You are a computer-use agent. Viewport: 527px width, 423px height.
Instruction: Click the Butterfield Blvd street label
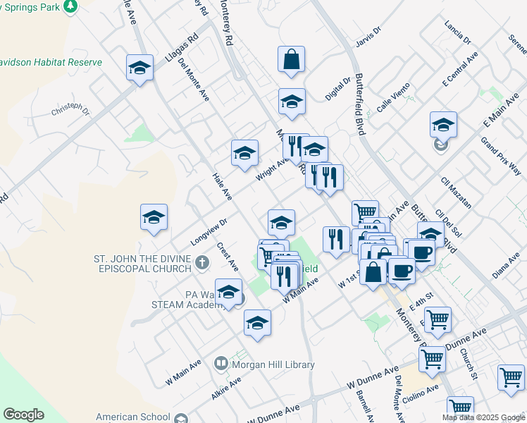point(359,104)
